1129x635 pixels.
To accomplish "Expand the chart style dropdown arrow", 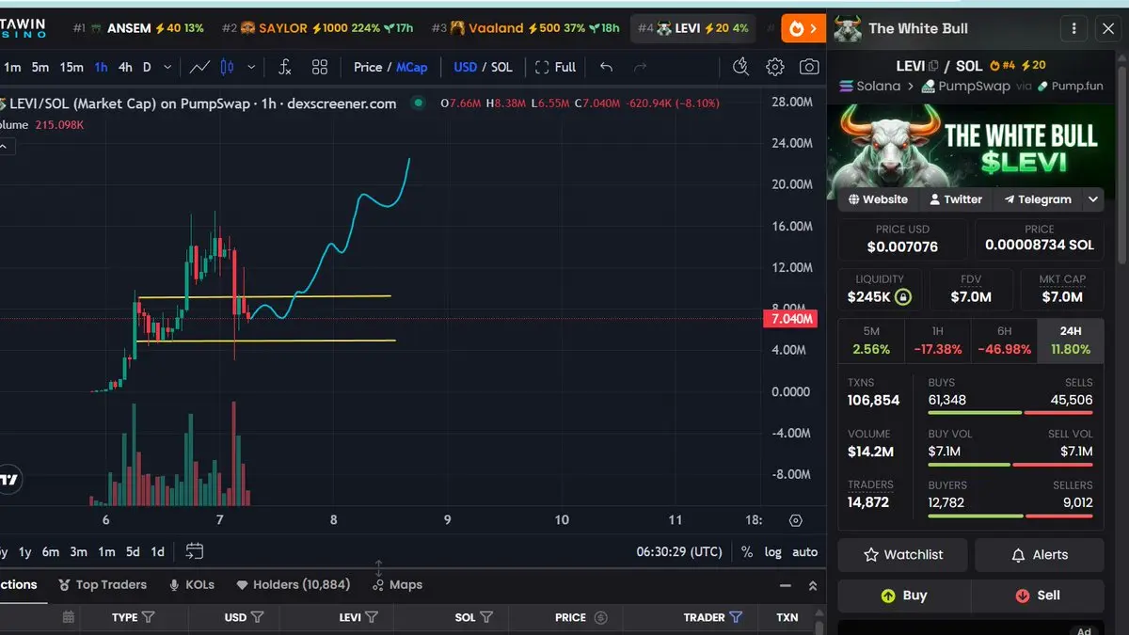I will (251, 67).
